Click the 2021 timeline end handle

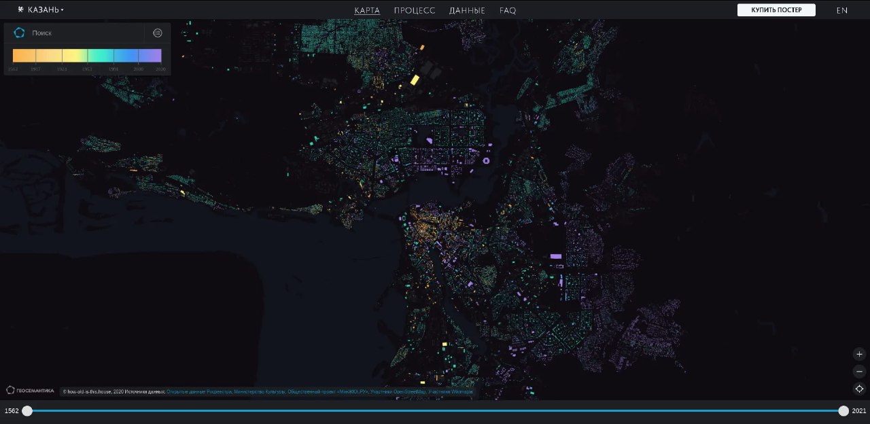coord(843,411)
